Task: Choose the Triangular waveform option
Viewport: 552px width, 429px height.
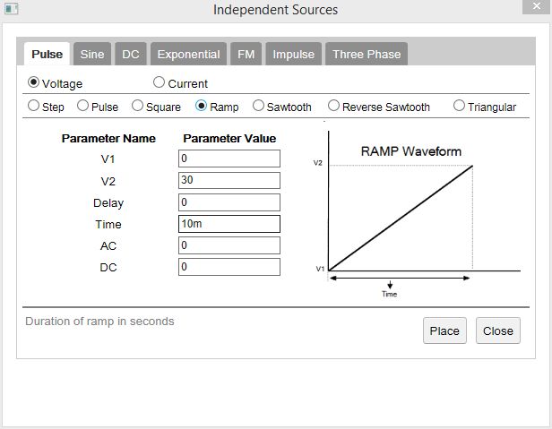Action: [459, 106]
